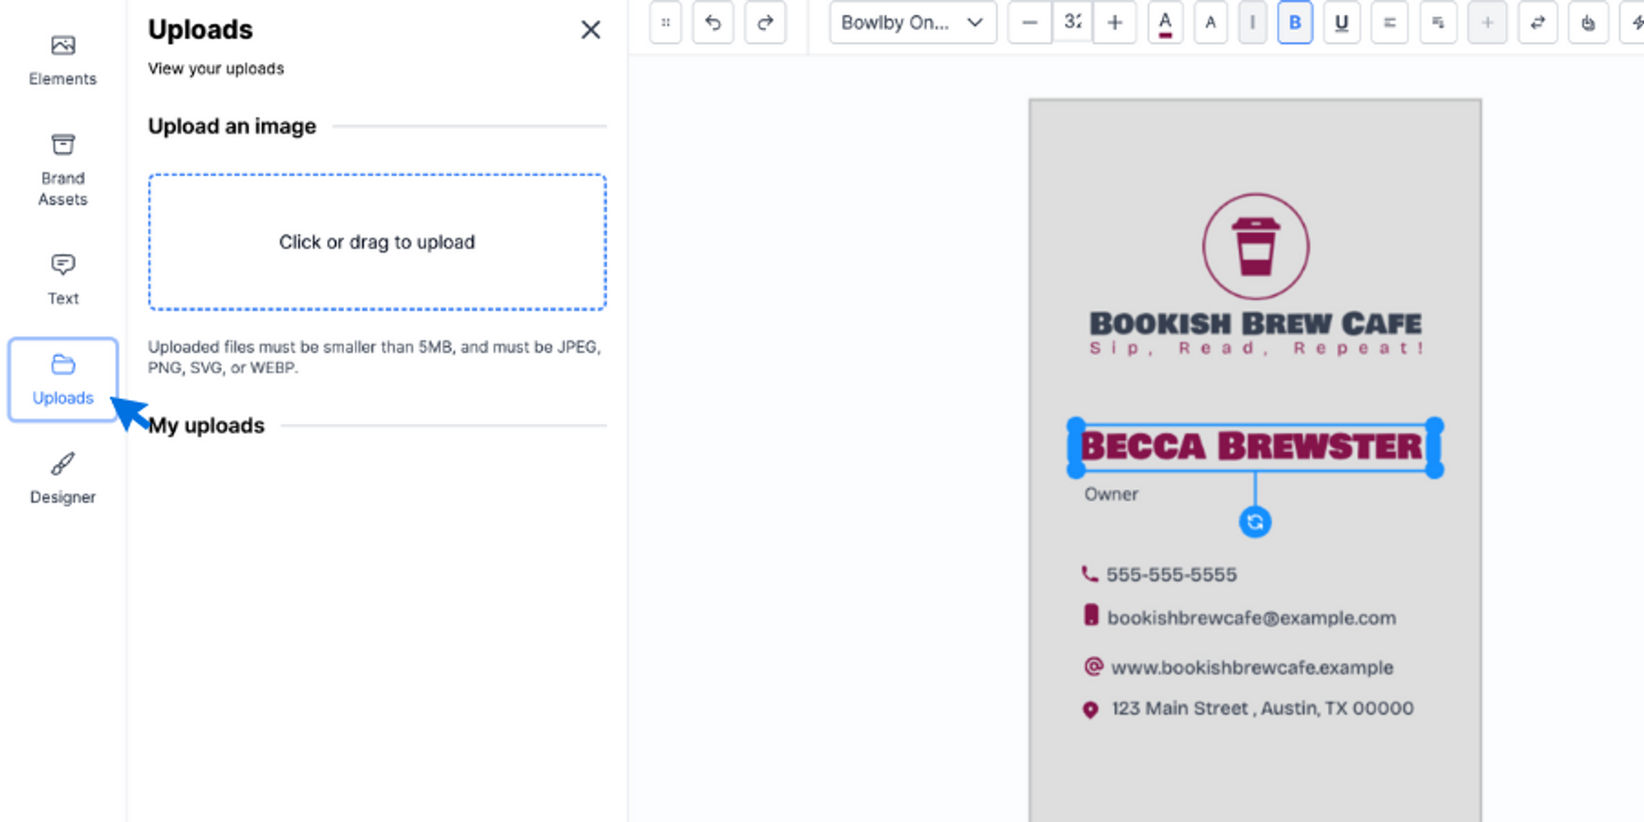Click the drag-to-upload area
Screen dimensions: 1644x822
coord(377,242)
